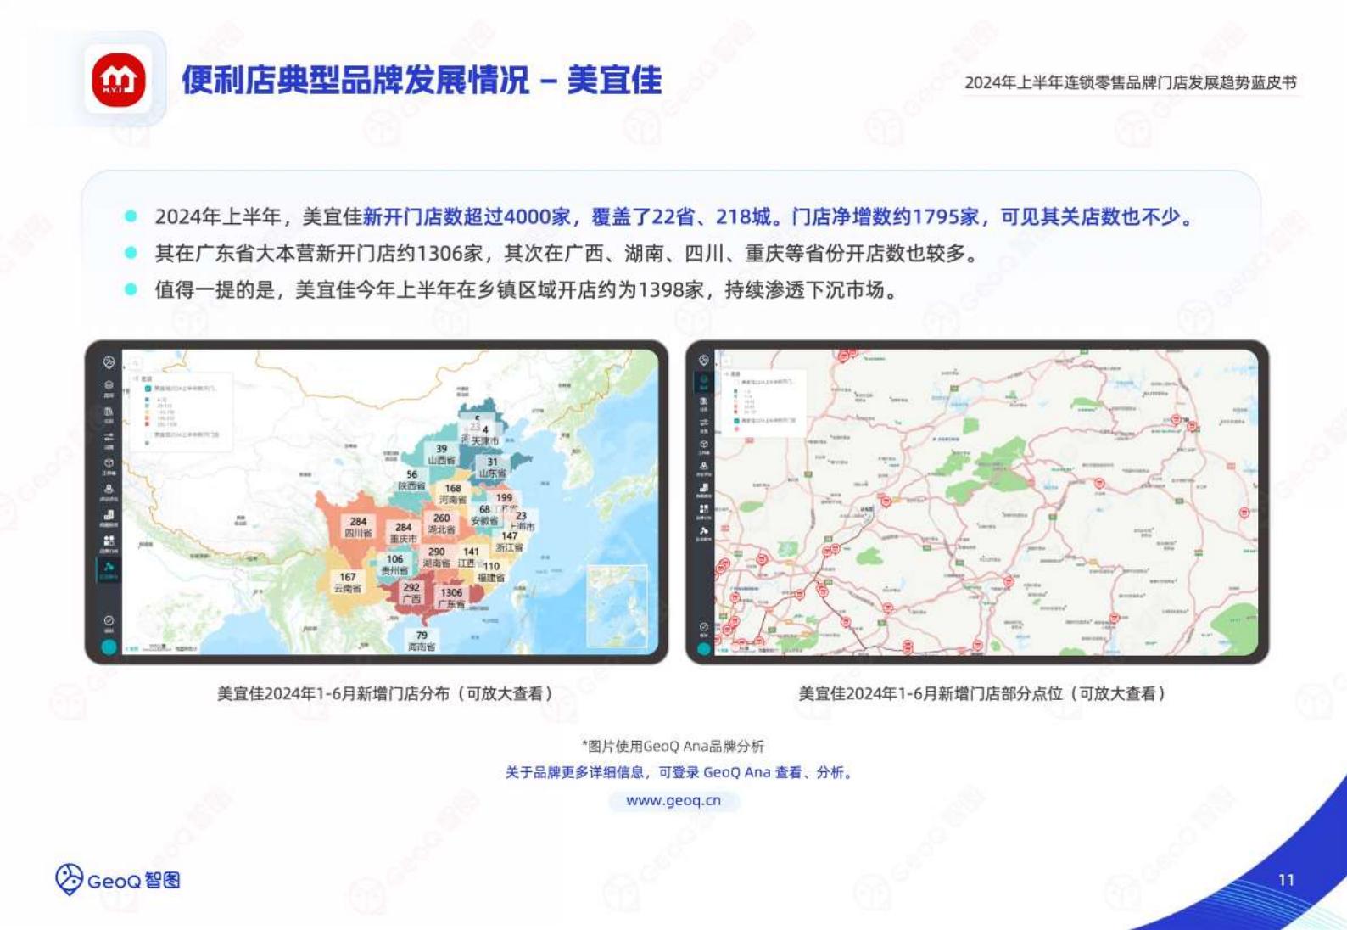Open the www.geoq.cn link

pyautogui.click(x=673, y=800)
